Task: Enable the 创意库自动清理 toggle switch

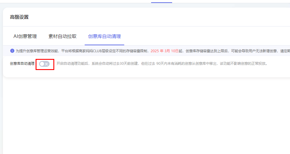Action: (44, 64)
